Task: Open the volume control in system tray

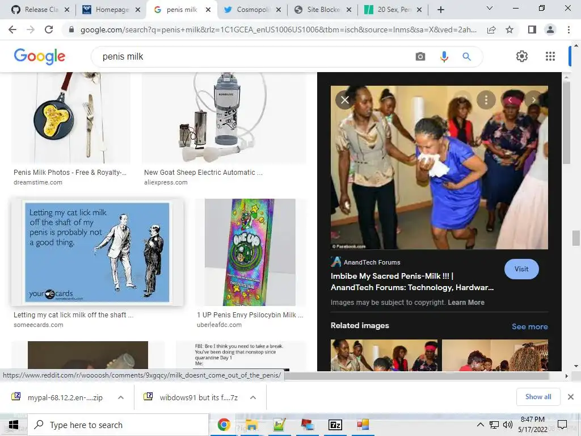Action: point(508,425)
